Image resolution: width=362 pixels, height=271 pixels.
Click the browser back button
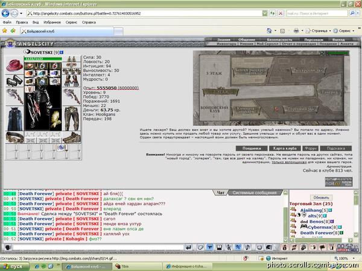[5, 13]
